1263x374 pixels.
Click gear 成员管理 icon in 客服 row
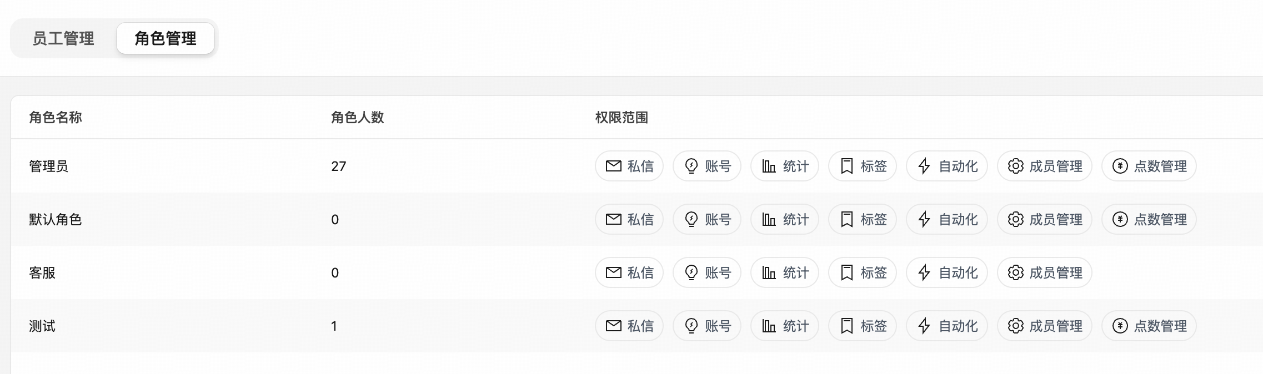[1015, 272]
